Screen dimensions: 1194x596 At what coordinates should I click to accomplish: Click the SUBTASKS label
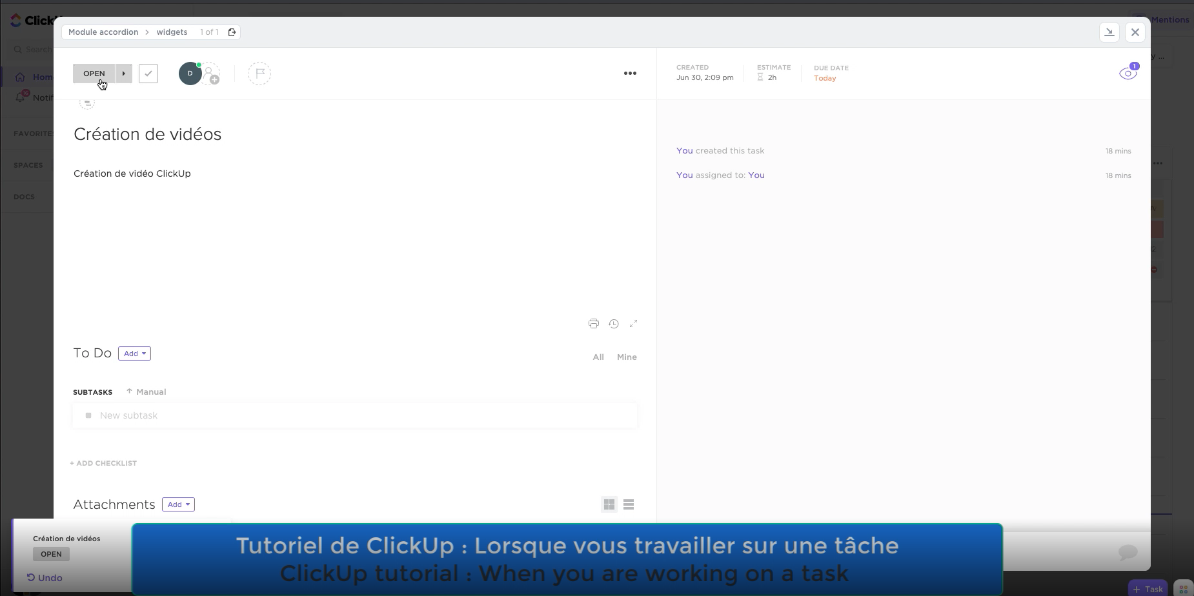(92, 392)
